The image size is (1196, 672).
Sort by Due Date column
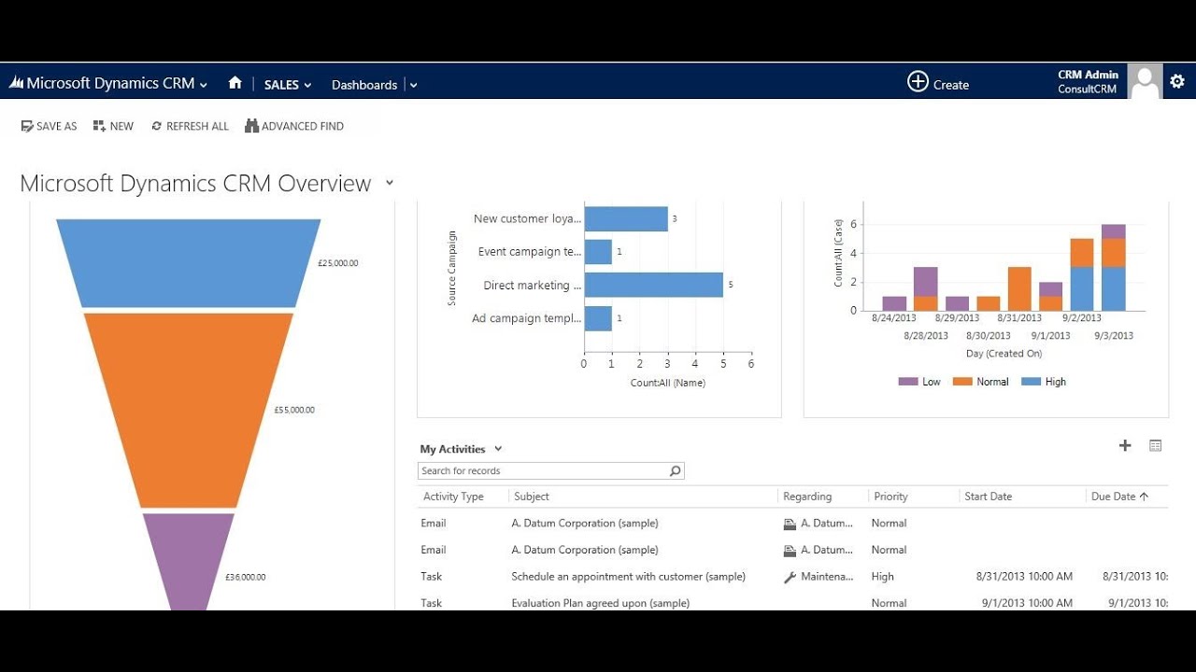[x=1119, y=497]
